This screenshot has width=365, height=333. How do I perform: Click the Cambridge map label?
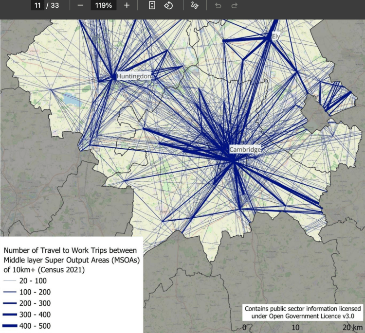(x=245, y=150)
